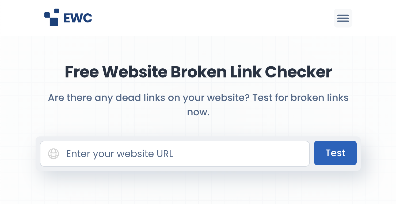
Task: Click the EWC squares logo icon
Action: tap(51, 18)
